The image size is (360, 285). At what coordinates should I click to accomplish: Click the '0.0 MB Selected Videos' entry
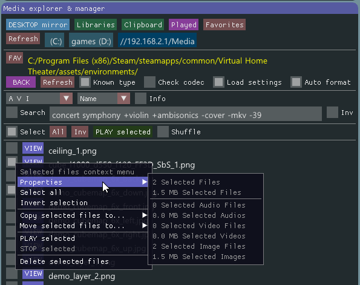(199, 236)
